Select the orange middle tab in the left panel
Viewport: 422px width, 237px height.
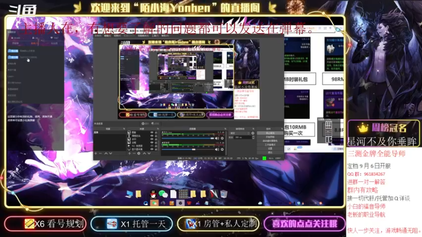point(34,43)
